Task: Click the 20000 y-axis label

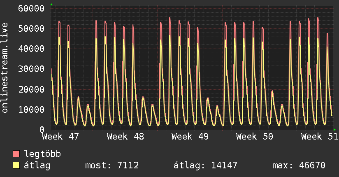Action: tap(31, 89)
